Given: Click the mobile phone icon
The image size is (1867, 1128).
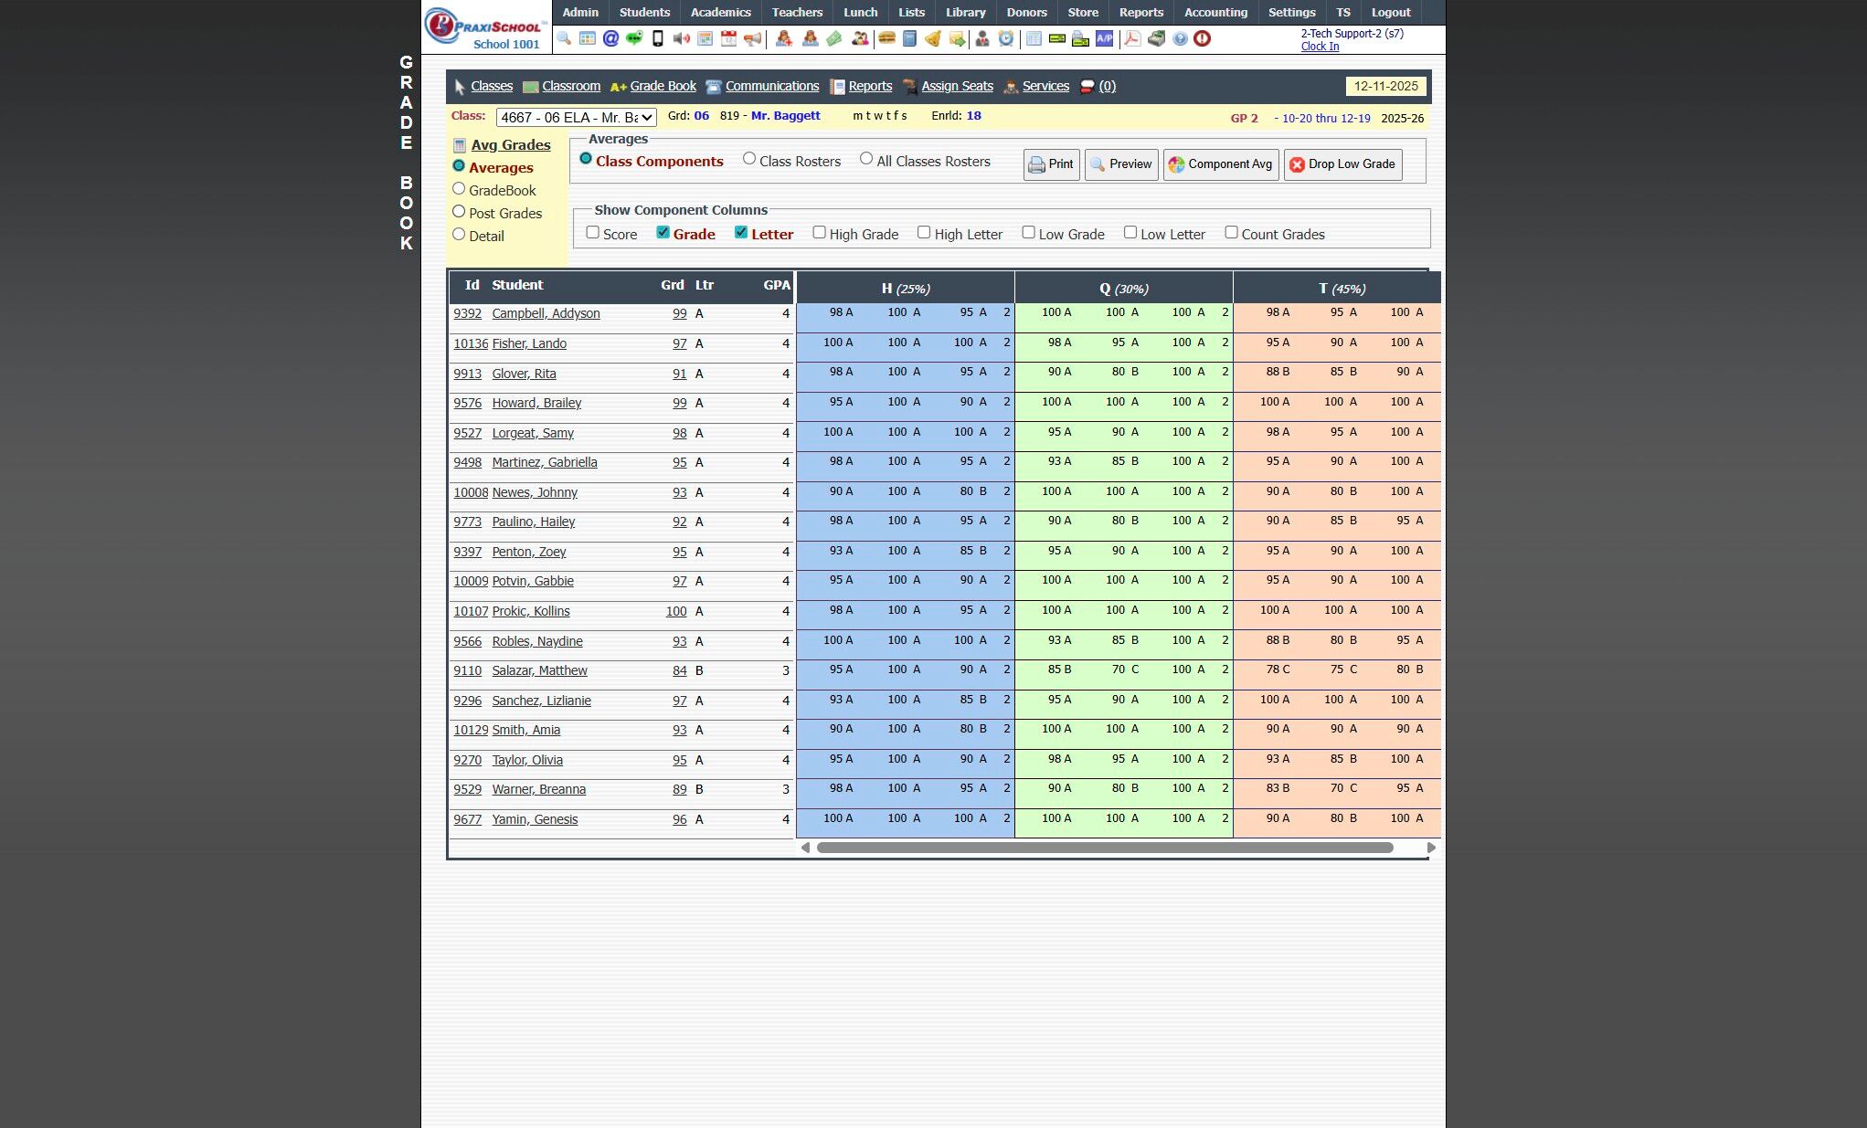Looking at the screenshot, I should (x=657, y=38).
